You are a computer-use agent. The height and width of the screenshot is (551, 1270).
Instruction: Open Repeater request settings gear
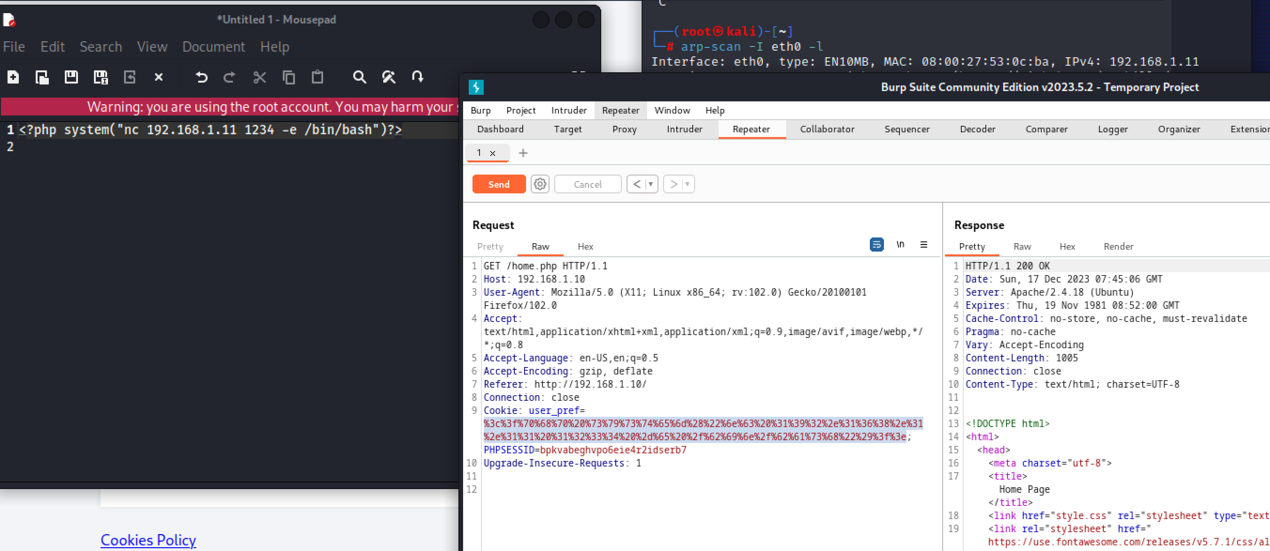tap(540, 184)
